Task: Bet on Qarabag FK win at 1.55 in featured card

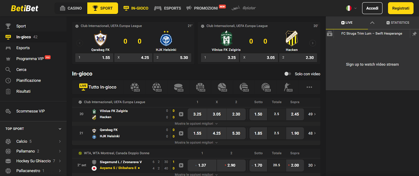Action: [94, 58]
